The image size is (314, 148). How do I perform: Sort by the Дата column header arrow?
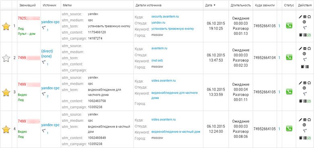pyautogui.click(x=215, y=5)
